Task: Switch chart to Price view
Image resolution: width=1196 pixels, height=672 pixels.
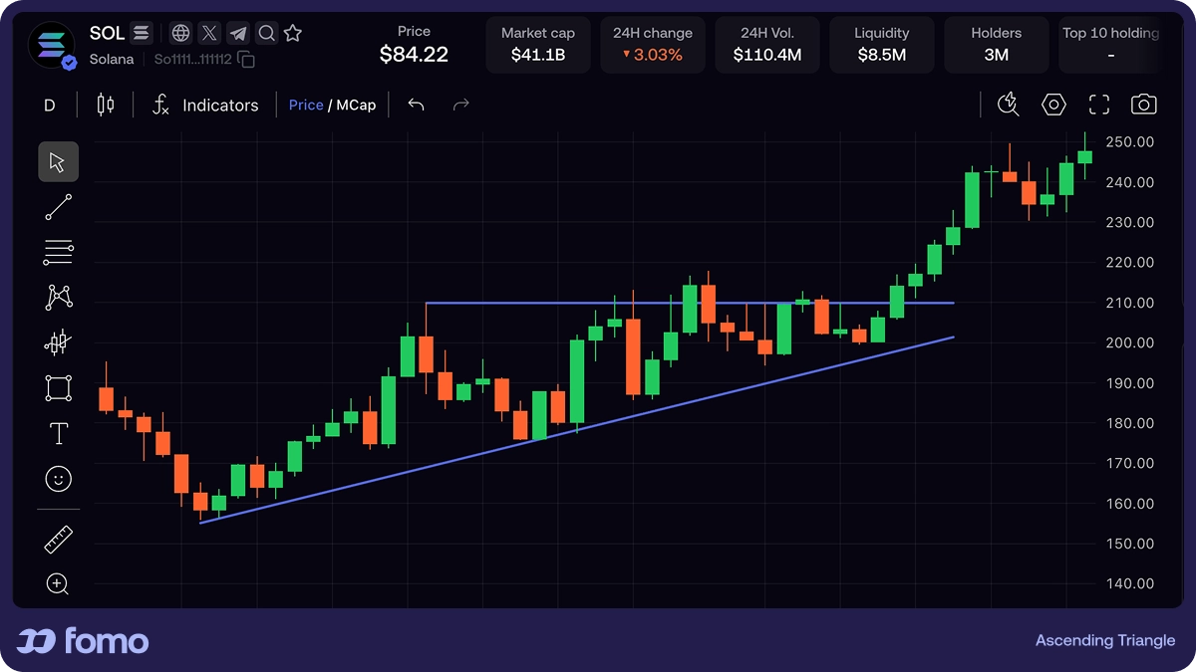Action: coord(306,105)
